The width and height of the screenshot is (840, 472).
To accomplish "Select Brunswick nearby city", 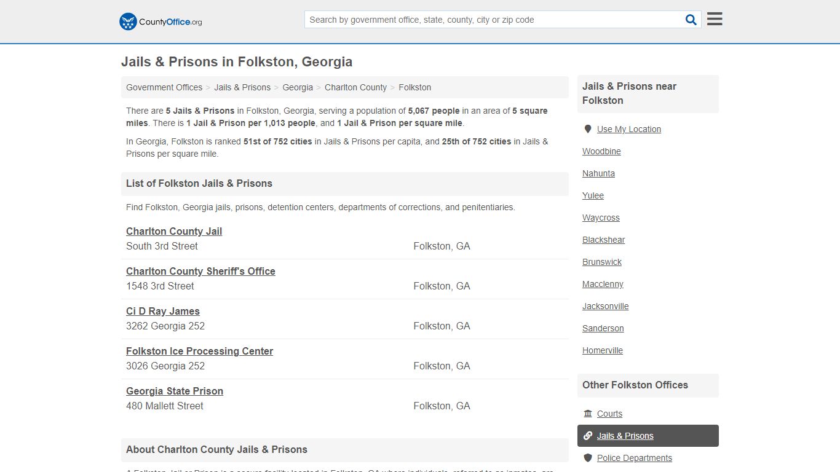I will click(602, 262).
